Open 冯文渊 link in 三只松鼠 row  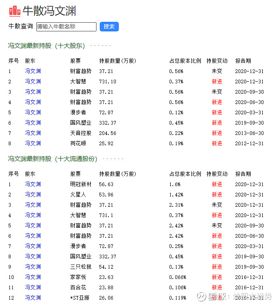(x=33, y=267)
